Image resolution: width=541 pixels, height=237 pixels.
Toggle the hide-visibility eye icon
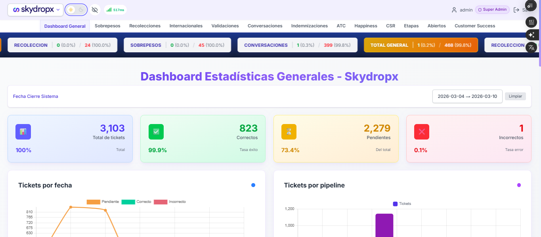click(95, 10)
